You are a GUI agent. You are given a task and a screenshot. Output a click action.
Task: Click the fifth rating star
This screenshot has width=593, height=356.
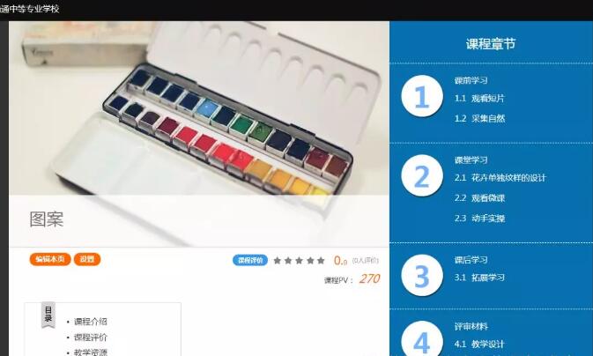coord(321,260)
